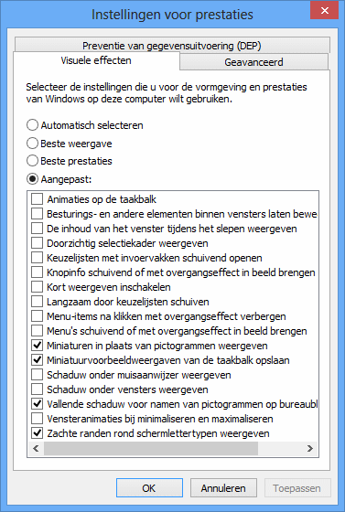345x512 pixels.
Task: Open Preventie van gegevensuitvoering (DEP) tab
Action: (172, 46)
